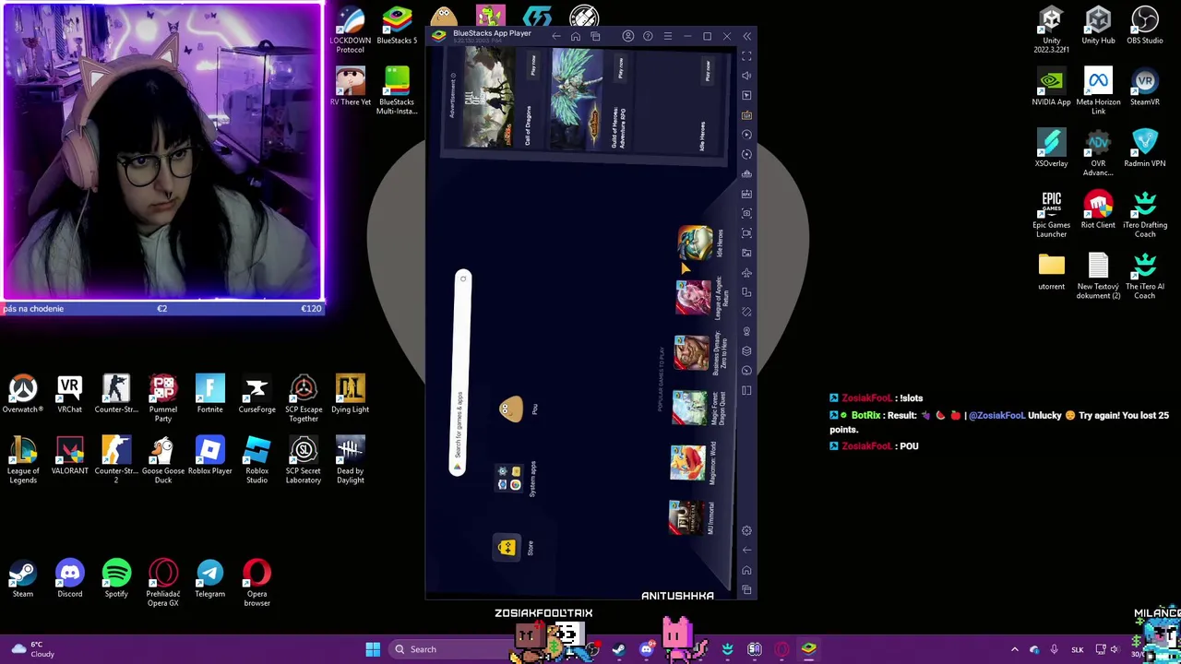Click the Search for games & apps field
Viewport: 1181px width, 664px height.
click(459, 373)
